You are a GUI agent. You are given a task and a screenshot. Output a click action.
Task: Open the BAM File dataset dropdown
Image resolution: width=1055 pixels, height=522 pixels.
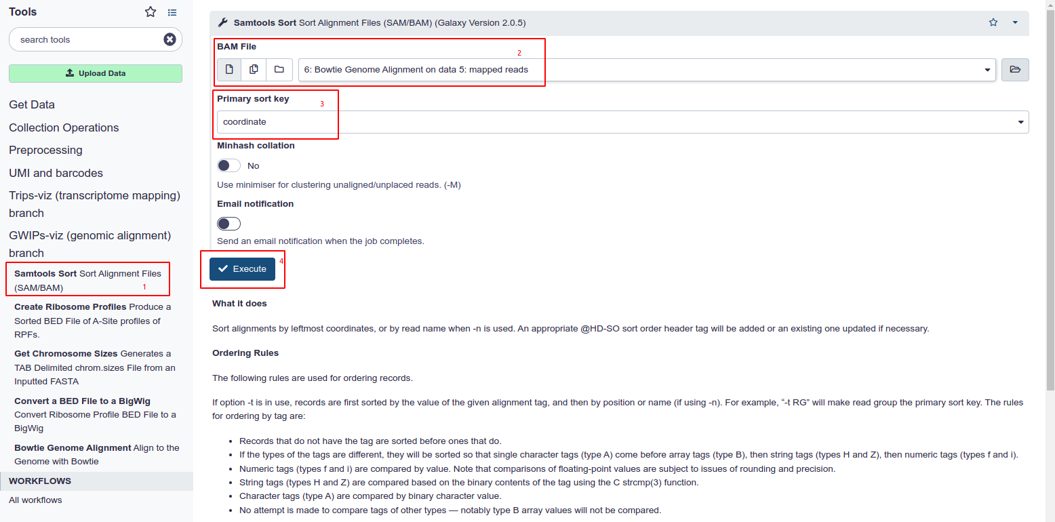point(647,69)
